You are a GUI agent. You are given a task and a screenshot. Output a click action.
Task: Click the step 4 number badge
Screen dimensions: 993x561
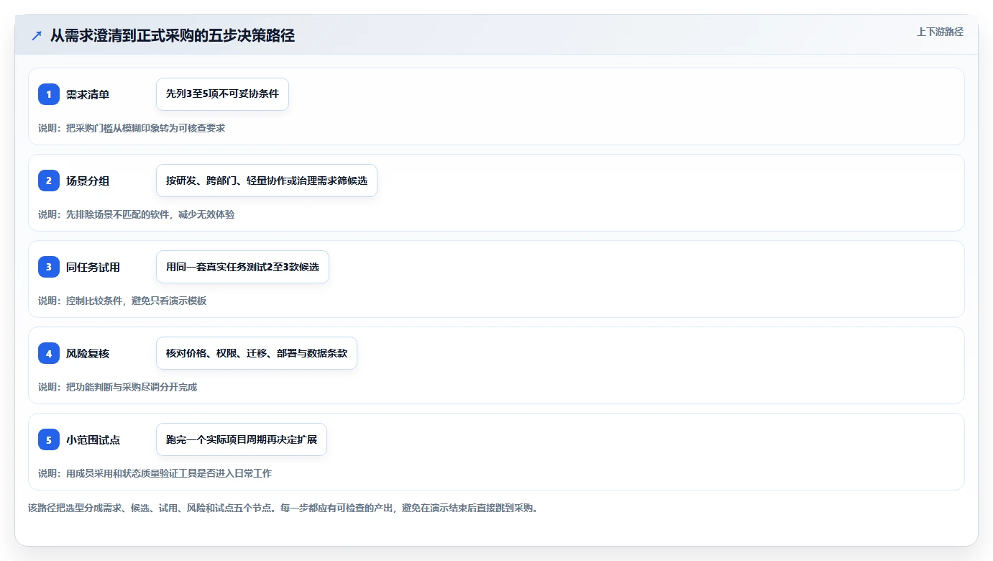point(49,353)
